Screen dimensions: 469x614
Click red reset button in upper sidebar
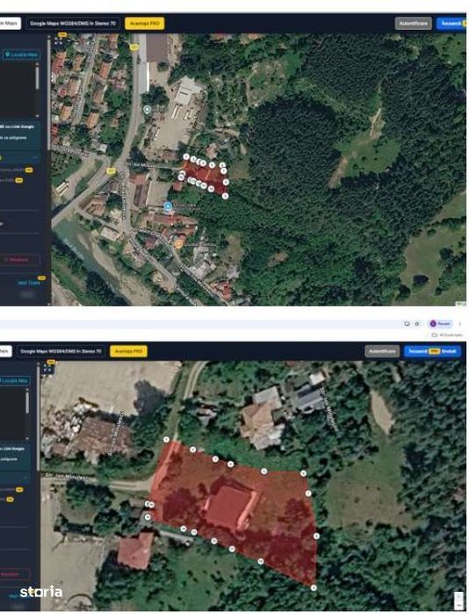19,260
